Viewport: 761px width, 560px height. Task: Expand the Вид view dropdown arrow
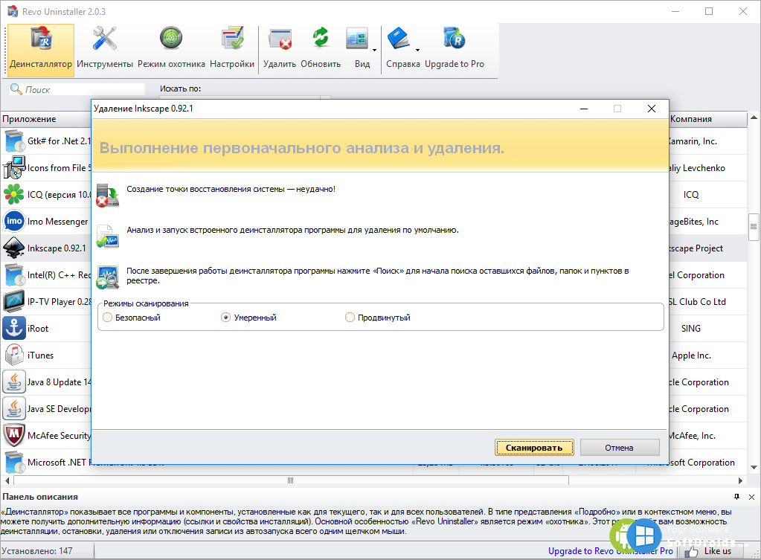375,51
